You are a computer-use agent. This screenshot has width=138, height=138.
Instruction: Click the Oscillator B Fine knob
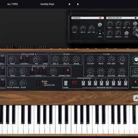tap(23, 71)
